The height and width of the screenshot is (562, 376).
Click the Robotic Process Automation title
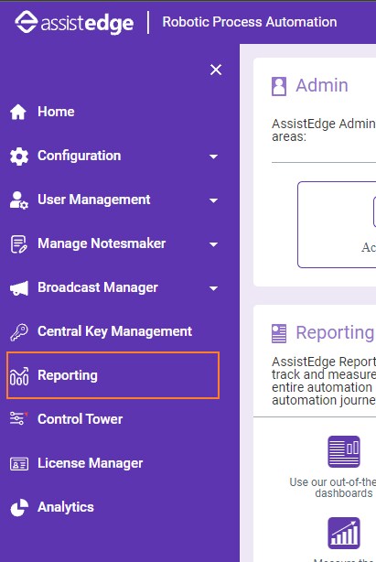(x=250, y=22)
